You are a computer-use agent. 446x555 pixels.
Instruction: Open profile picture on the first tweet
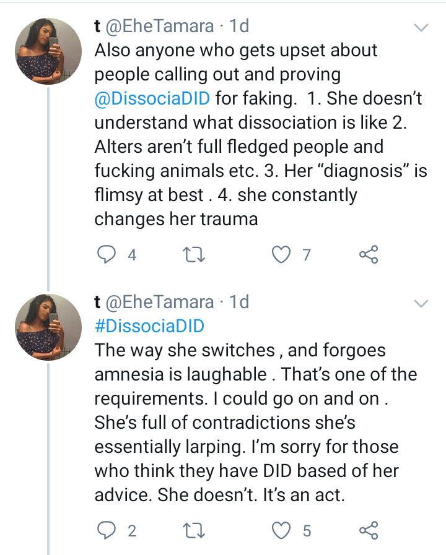point(48,52)
